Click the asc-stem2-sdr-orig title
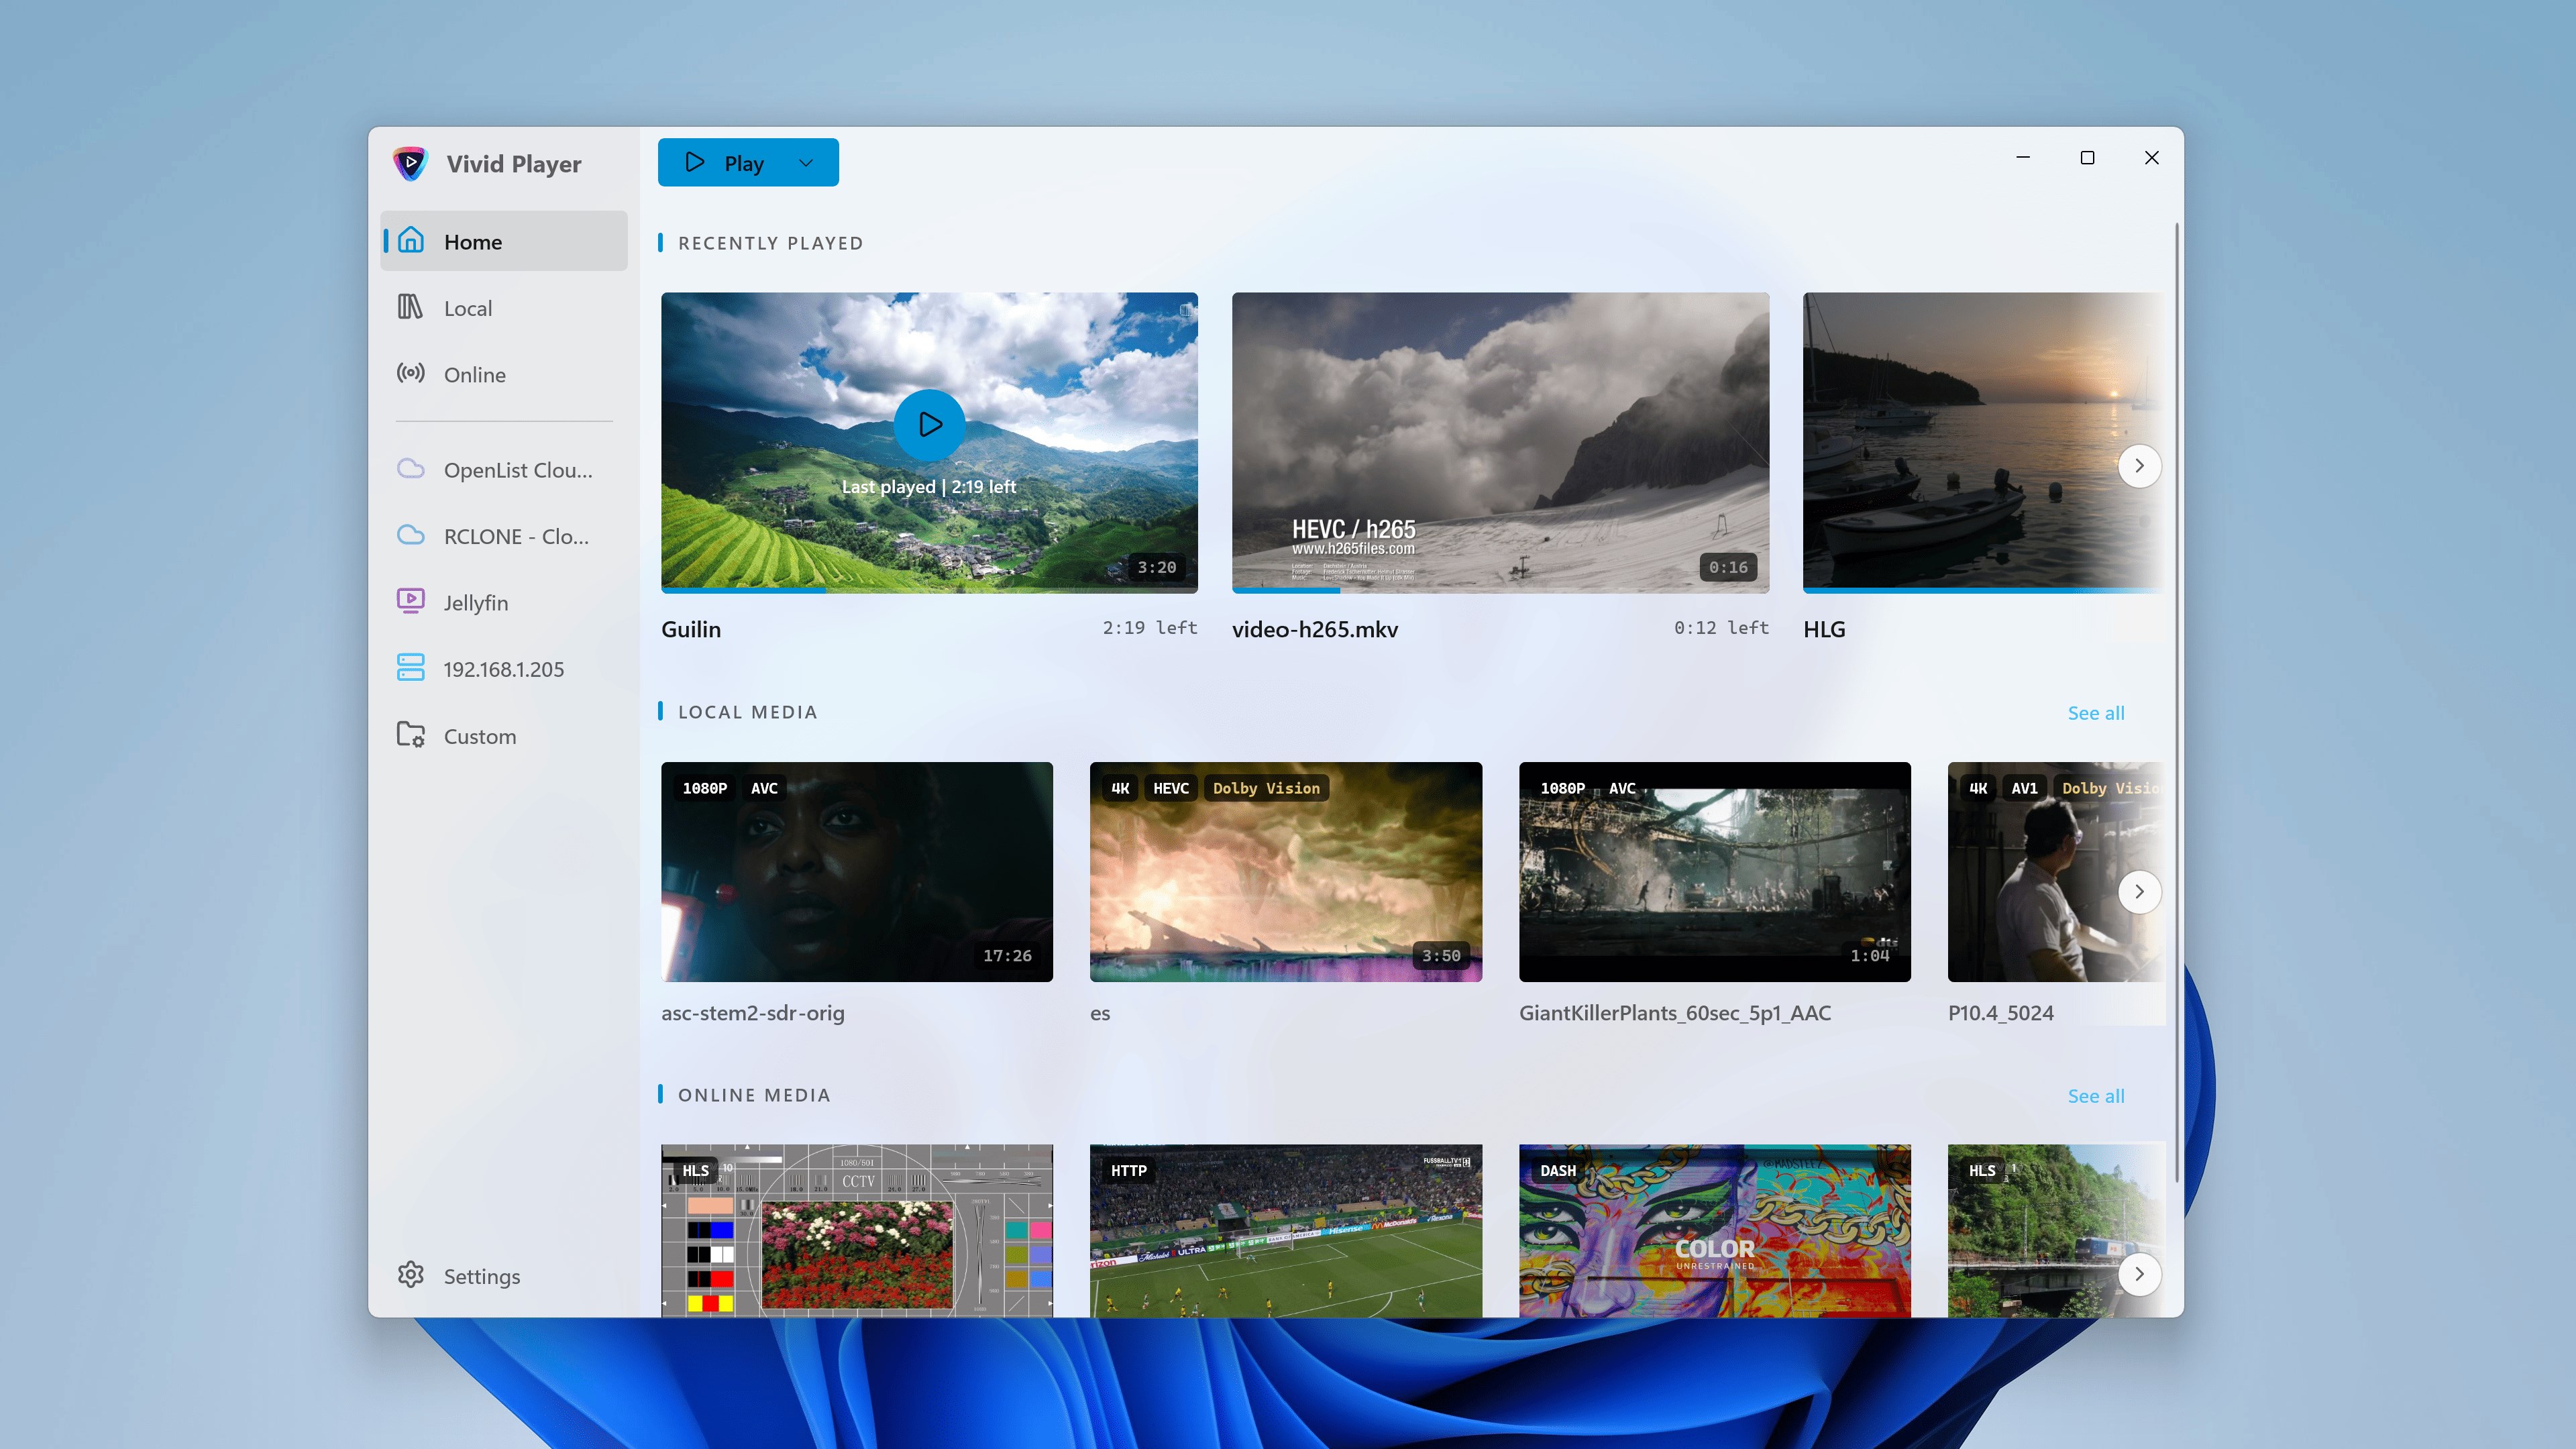 [x=753, y=1013]
